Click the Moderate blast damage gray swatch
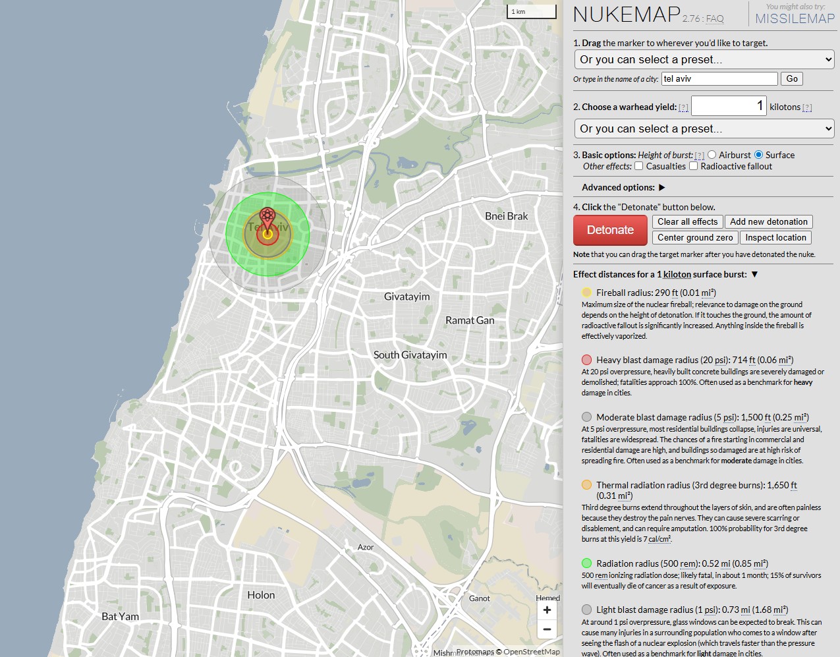 586,417
